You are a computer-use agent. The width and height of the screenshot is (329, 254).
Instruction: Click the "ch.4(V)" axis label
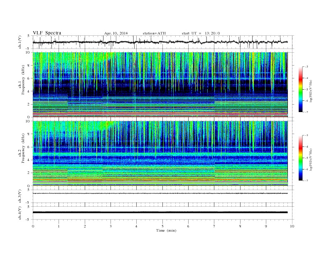coord(20,213)
